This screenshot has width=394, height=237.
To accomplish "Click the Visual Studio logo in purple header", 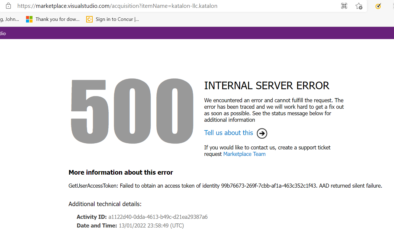I will 3,33.
